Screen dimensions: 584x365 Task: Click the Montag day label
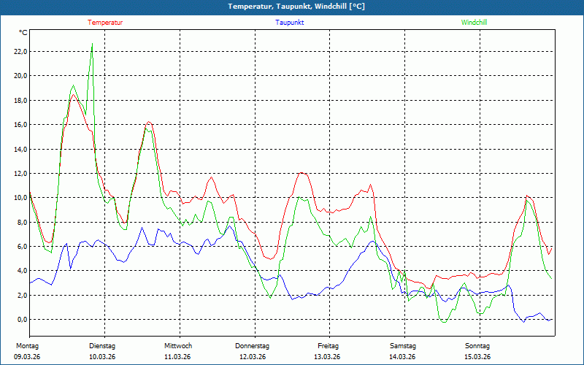click(x=26, y=346)
